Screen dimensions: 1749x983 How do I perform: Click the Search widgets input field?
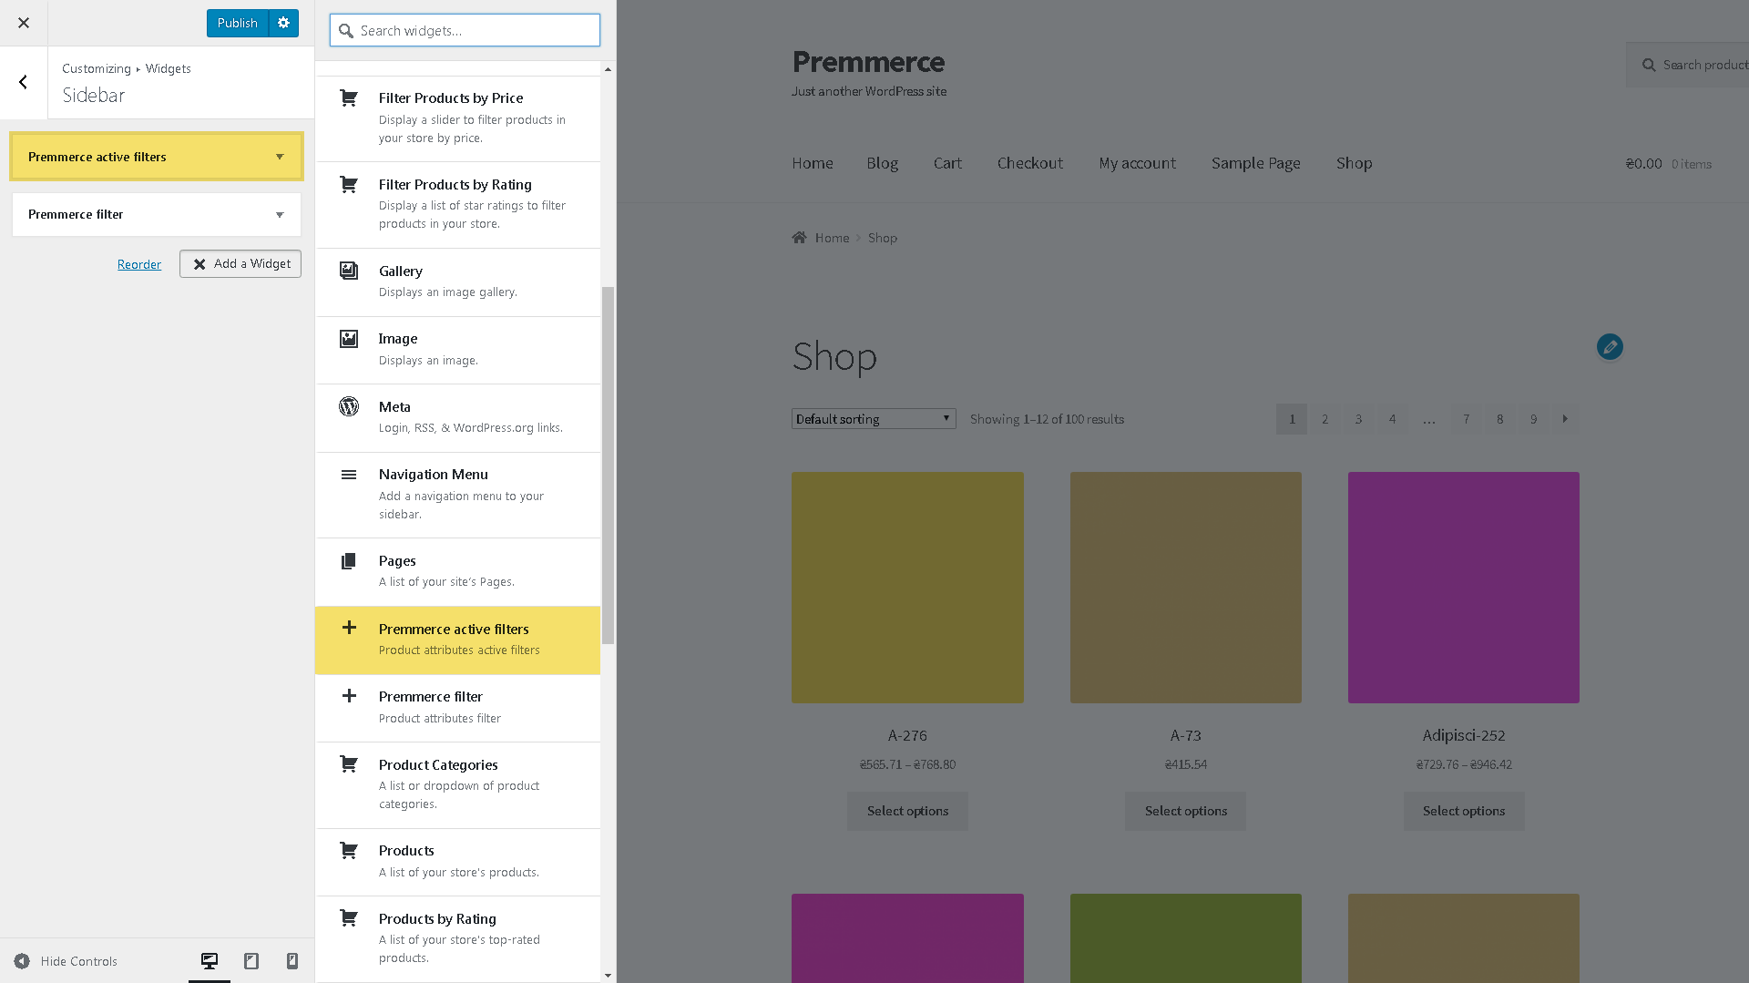(465, 30)
